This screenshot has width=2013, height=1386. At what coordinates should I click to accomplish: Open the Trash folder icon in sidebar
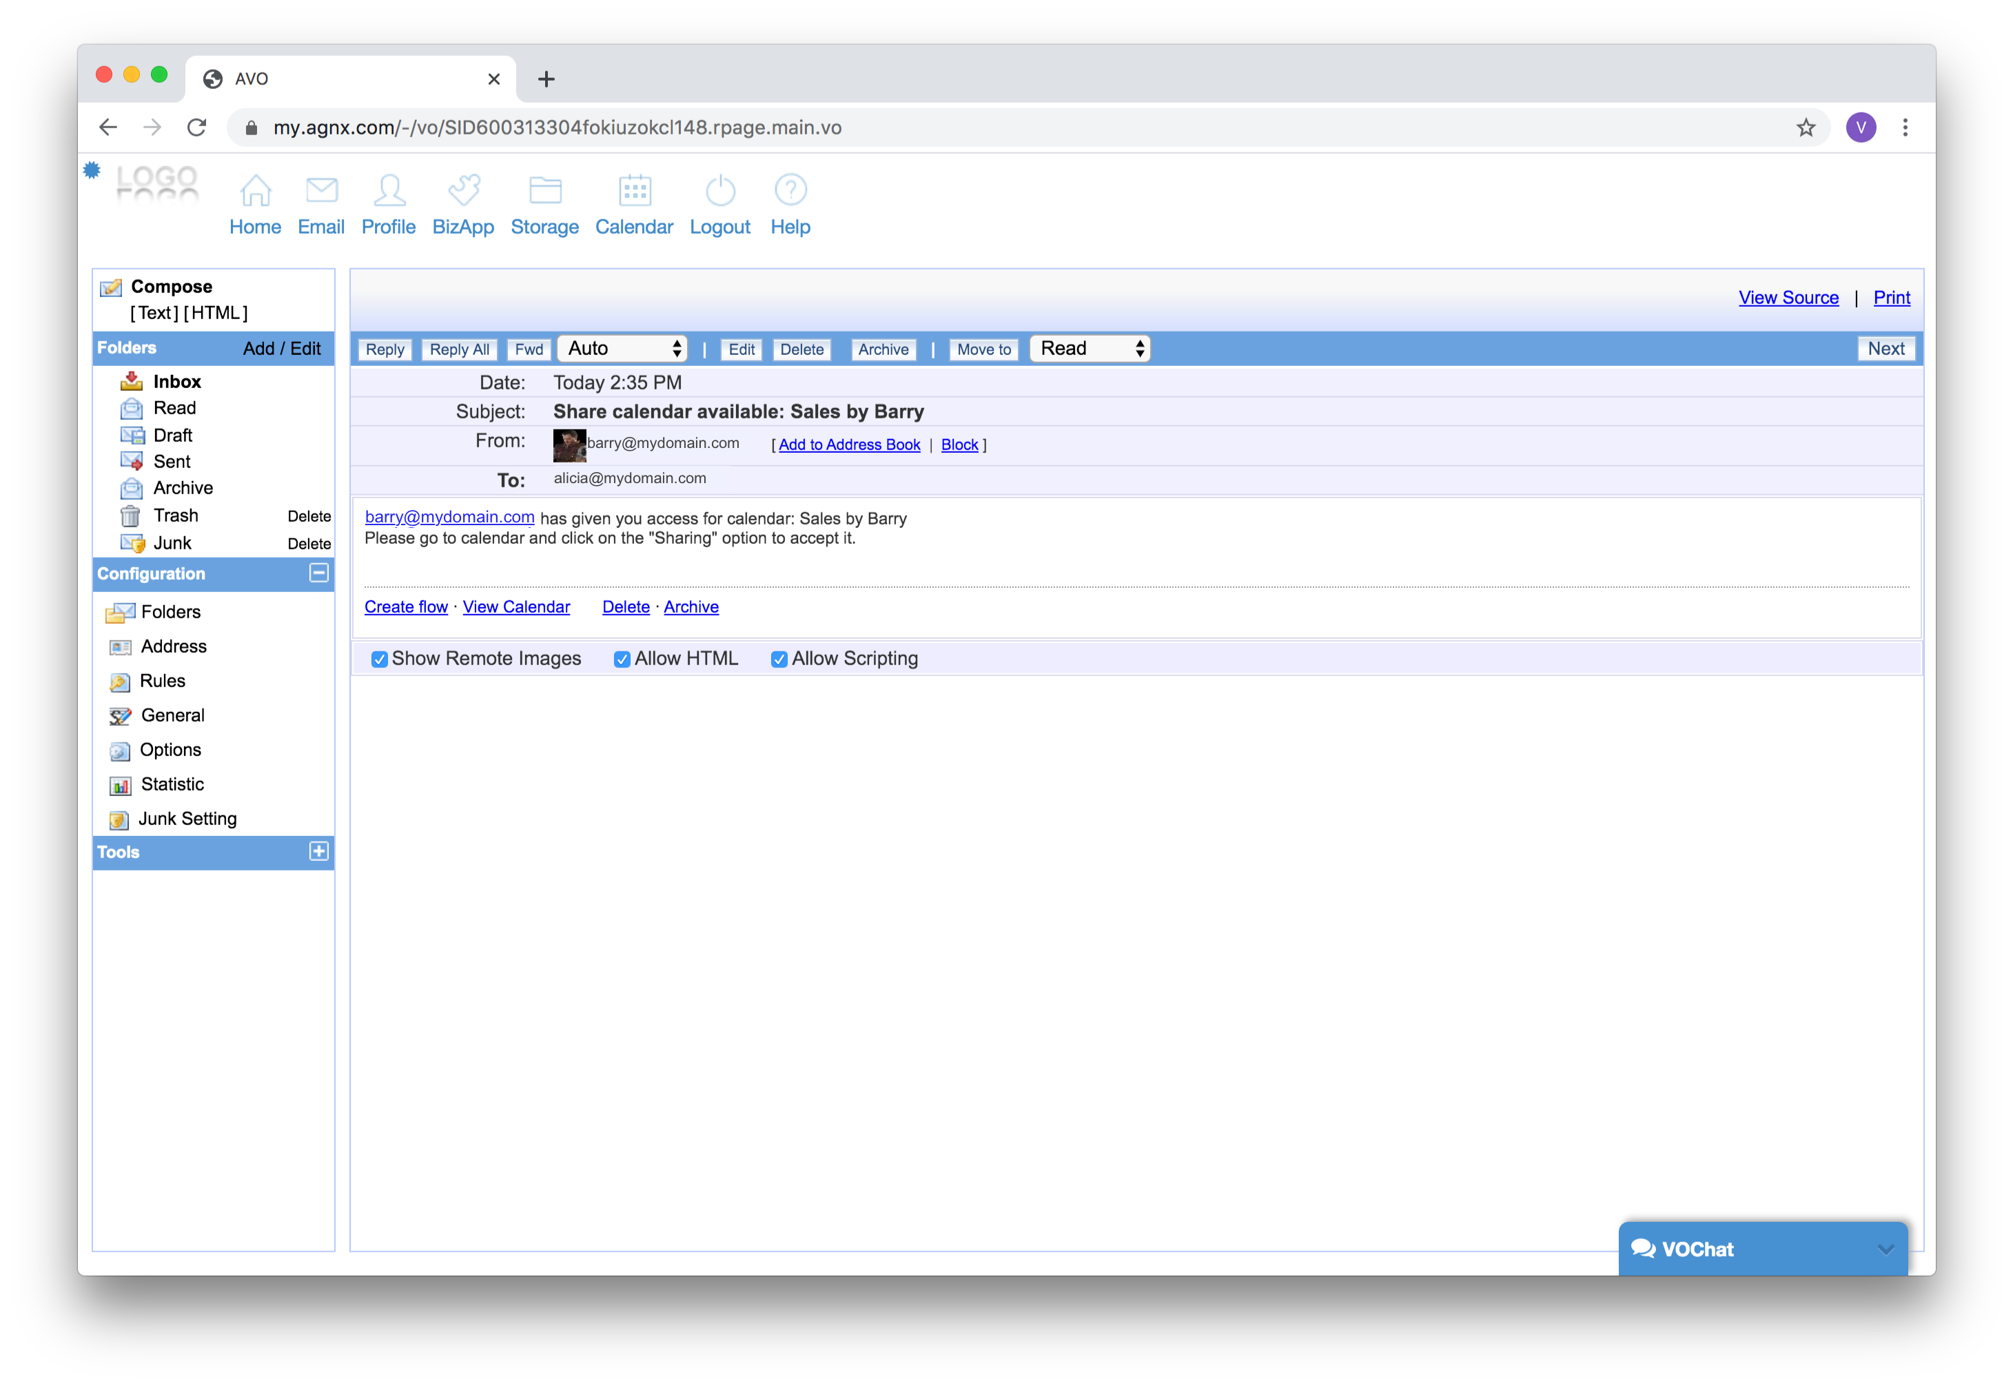(130, 516)
